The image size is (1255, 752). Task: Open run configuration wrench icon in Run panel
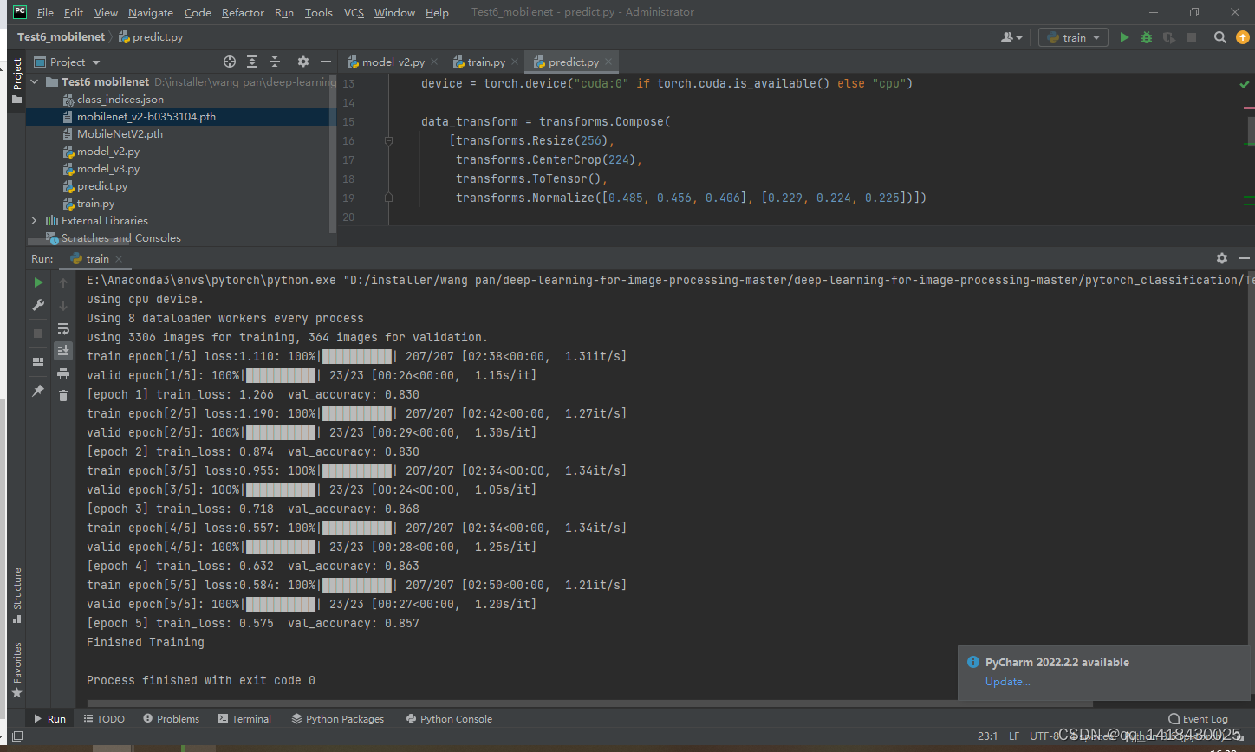38,305
